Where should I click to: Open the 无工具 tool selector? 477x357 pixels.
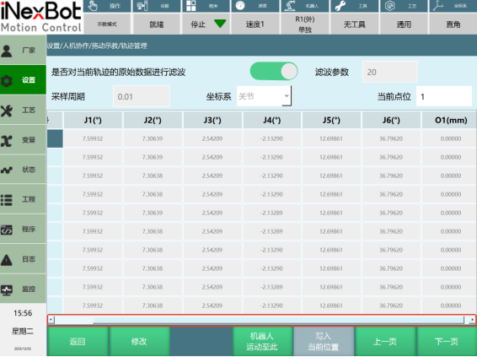355,24
